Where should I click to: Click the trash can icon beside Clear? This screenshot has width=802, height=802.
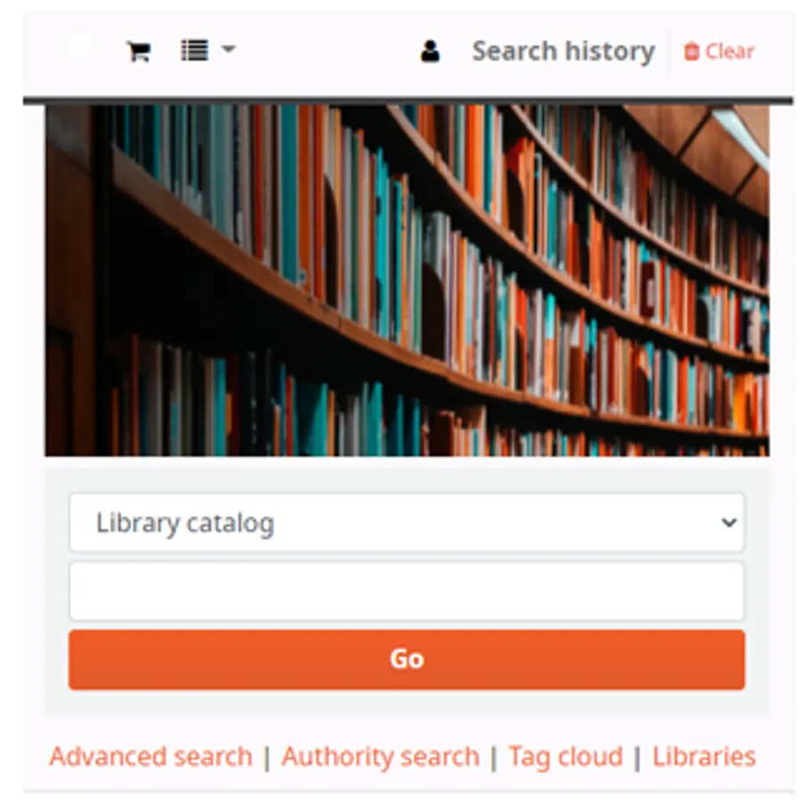[x=692, y=51]
